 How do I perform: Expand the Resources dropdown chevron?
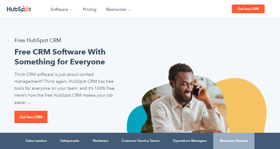coord(130,10)
